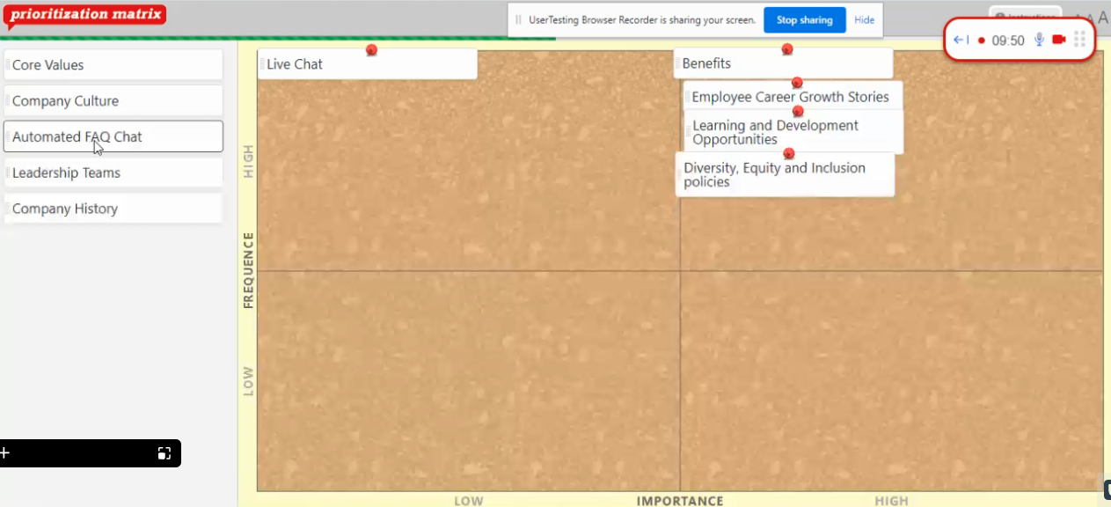This screenshot has height=507, width=1111.
Task: Click the 09:50 recording timer
Action: click(x=1008, y=40)
